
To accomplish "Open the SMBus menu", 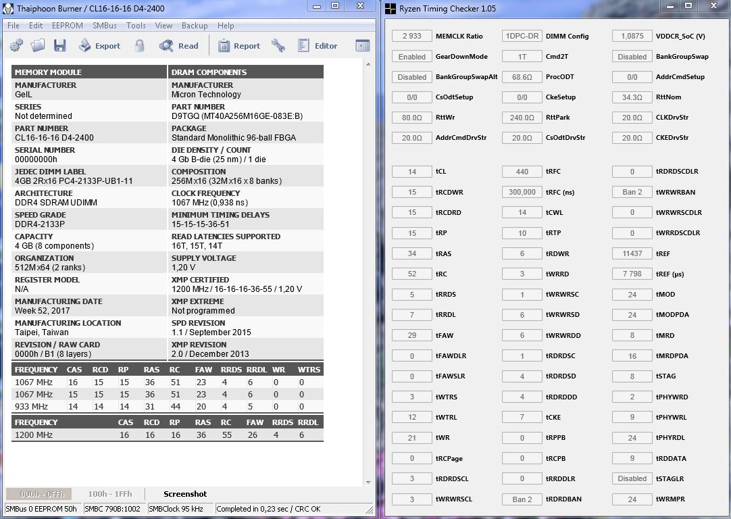I will pyautogui.click(x=105, y=26).
